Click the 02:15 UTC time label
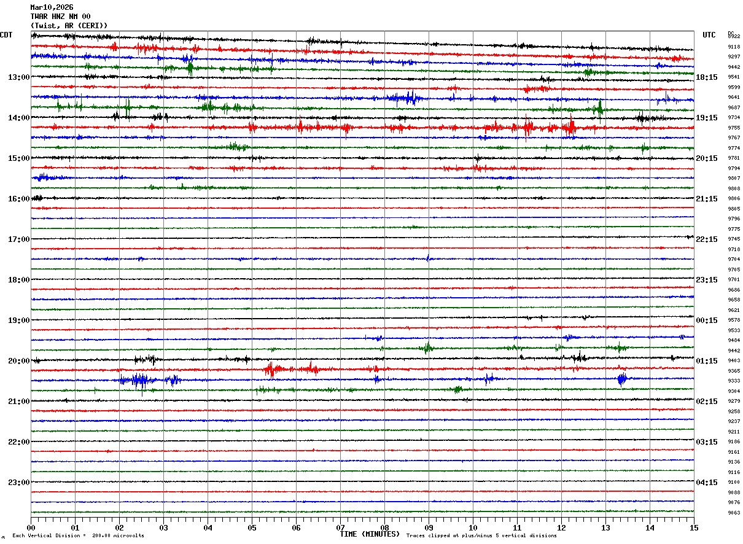Viewport: 743px width, 544px height. [x=707, y=402]
